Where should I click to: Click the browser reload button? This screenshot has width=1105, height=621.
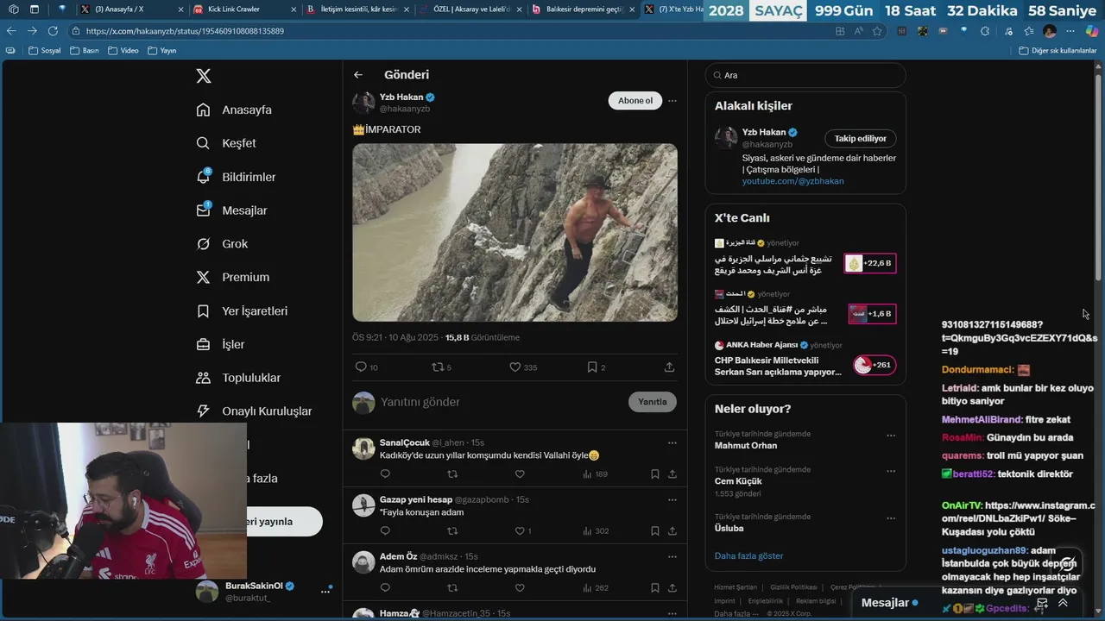point(53,30)
